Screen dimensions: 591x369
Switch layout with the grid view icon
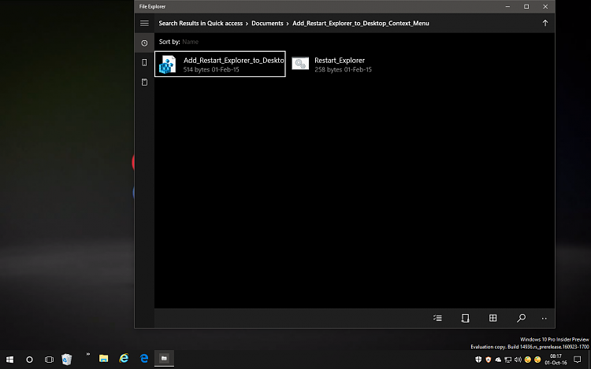tap(492, 318)
